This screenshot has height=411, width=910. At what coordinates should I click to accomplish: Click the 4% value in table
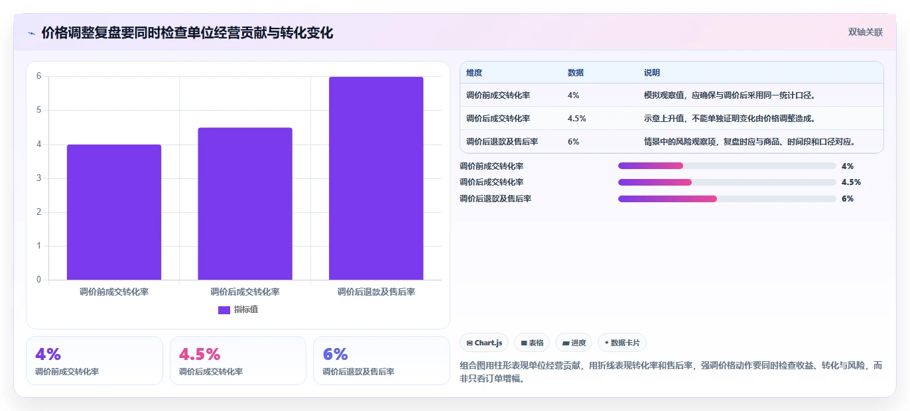(x=574, y=95)
